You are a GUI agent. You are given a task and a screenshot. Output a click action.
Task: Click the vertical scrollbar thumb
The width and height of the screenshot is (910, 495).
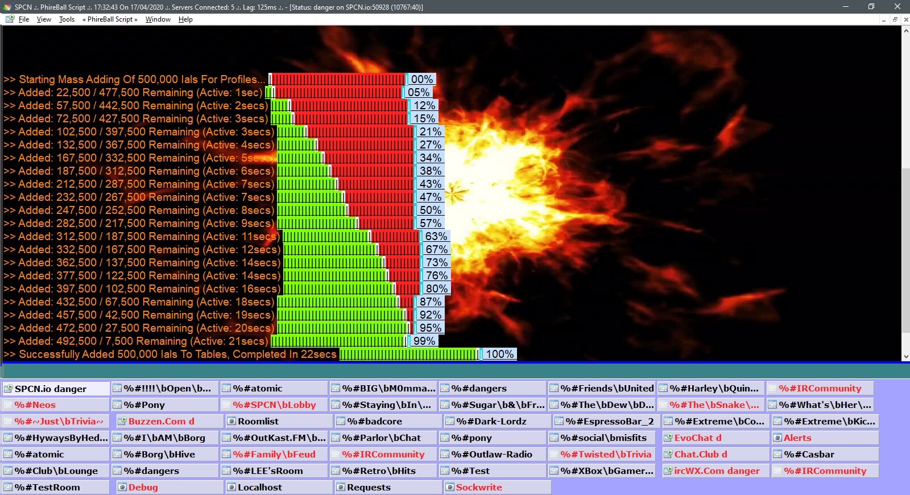pos(905,250)
